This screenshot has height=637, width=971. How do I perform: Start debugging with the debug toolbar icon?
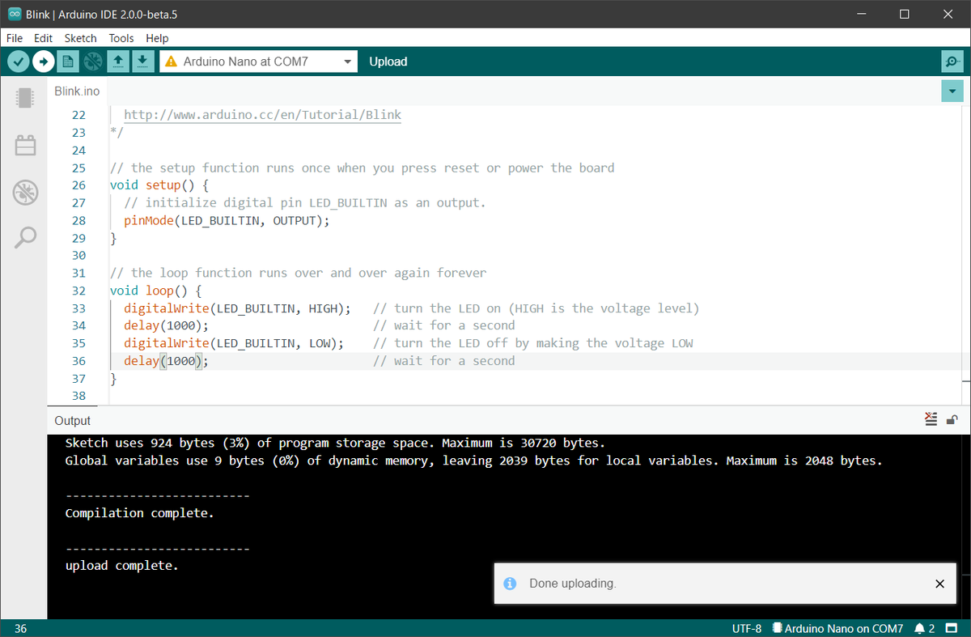pyautogui.click(x=93, y=61)
